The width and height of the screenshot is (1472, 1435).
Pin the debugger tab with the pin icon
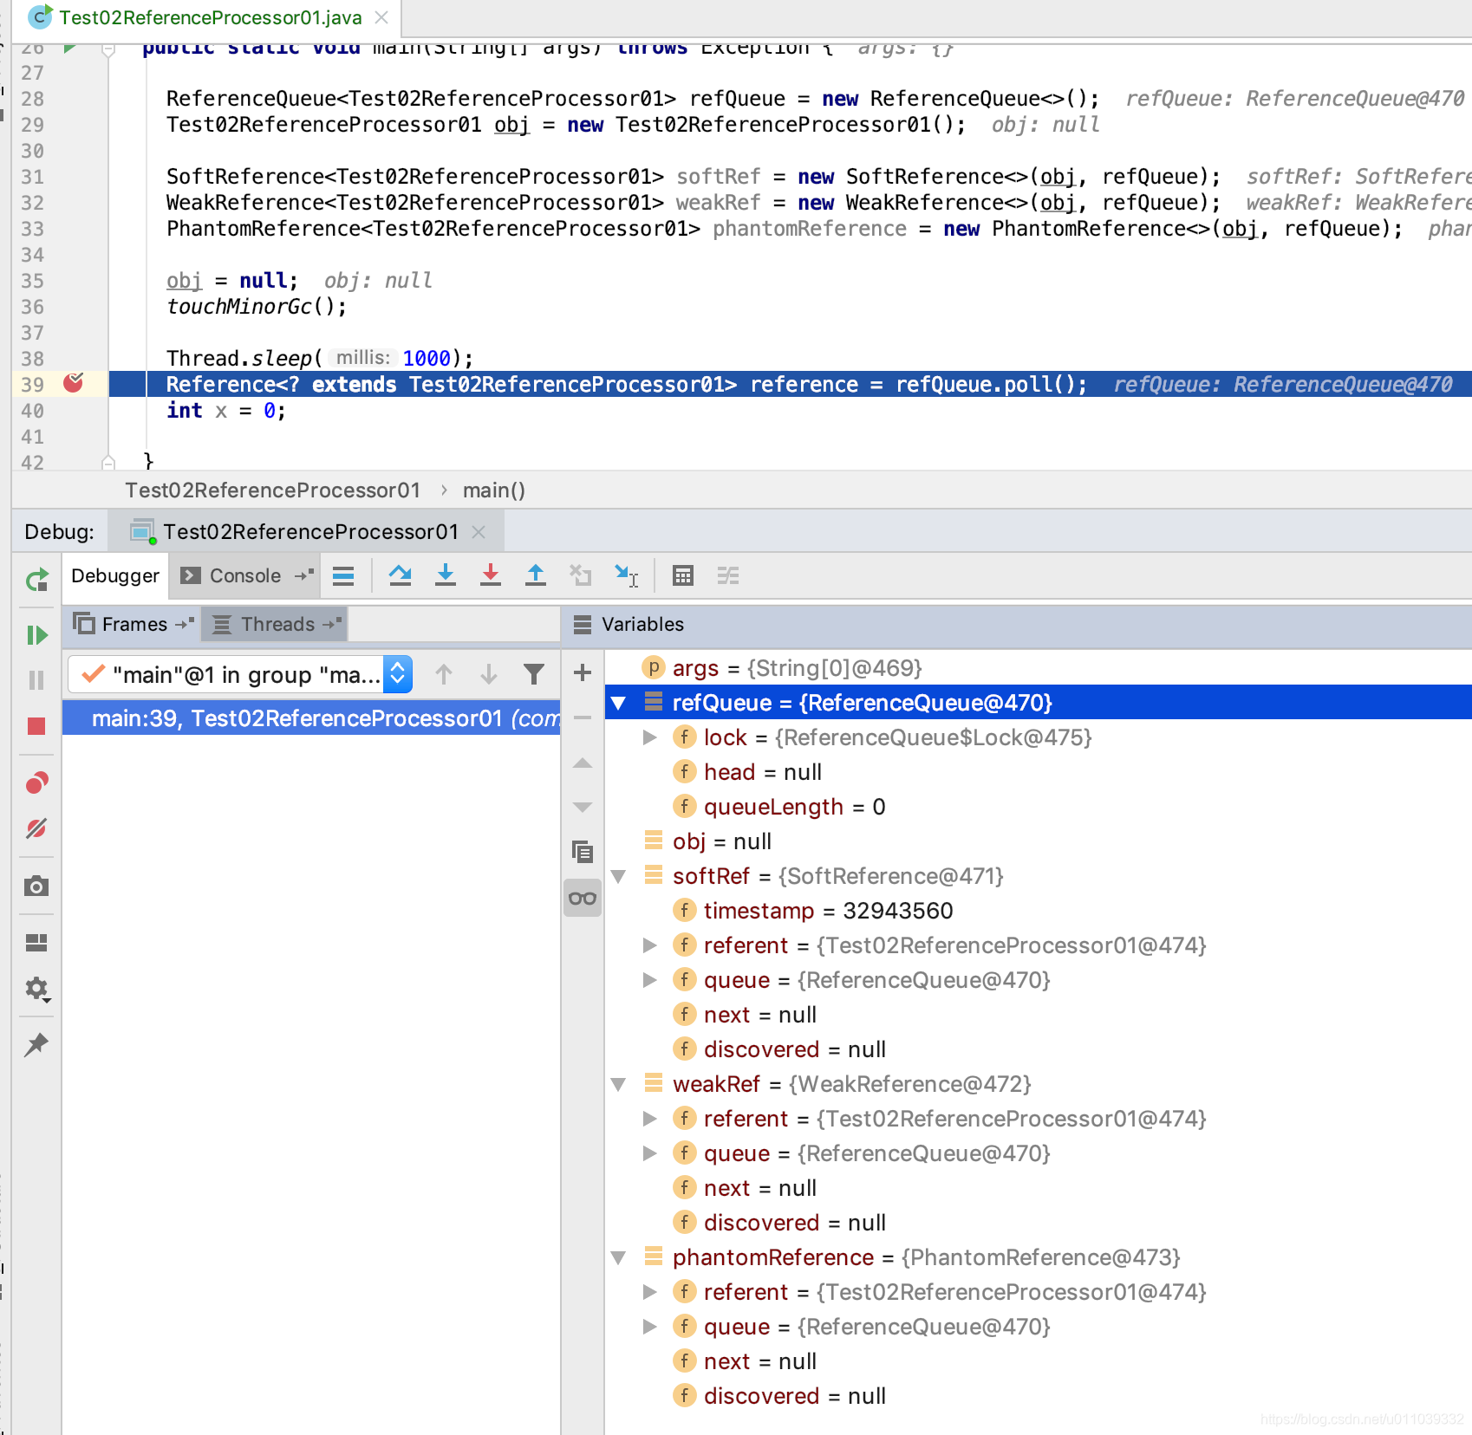(36, 1046)
